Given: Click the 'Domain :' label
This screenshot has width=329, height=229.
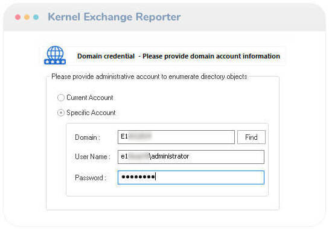Looking at the screenshot, I should pos(88,137).
